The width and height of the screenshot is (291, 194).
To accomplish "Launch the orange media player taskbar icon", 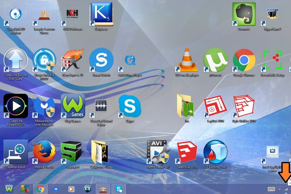I will pyautogui.click(x=71, y=189).
